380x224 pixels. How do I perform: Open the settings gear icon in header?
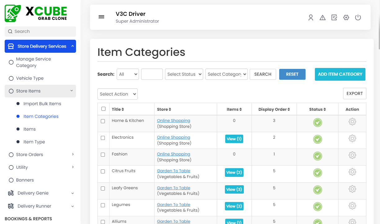[346, 17]
